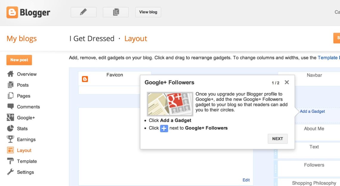Go to Template in the sidebar
340x186 pixels.
click(27, 161)
